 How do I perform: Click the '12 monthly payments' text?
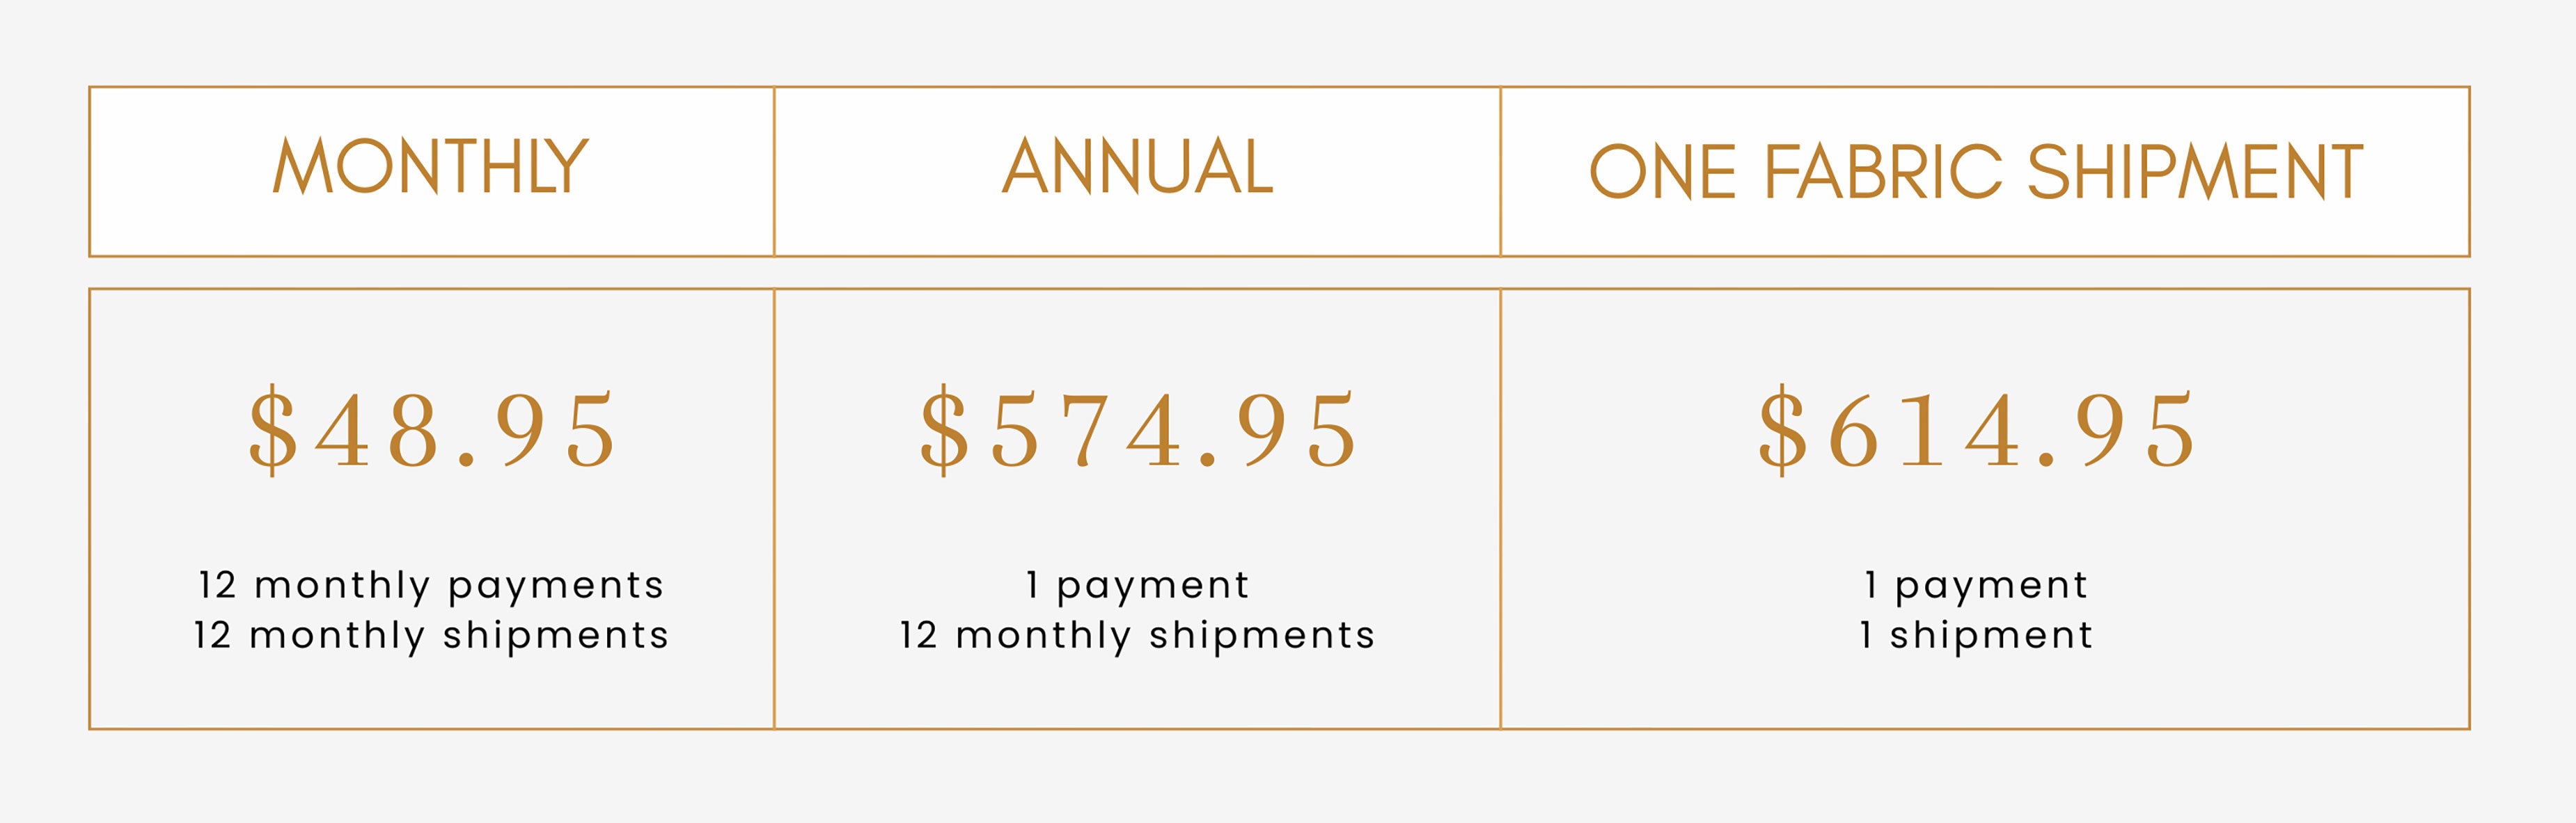pos(431,584)
